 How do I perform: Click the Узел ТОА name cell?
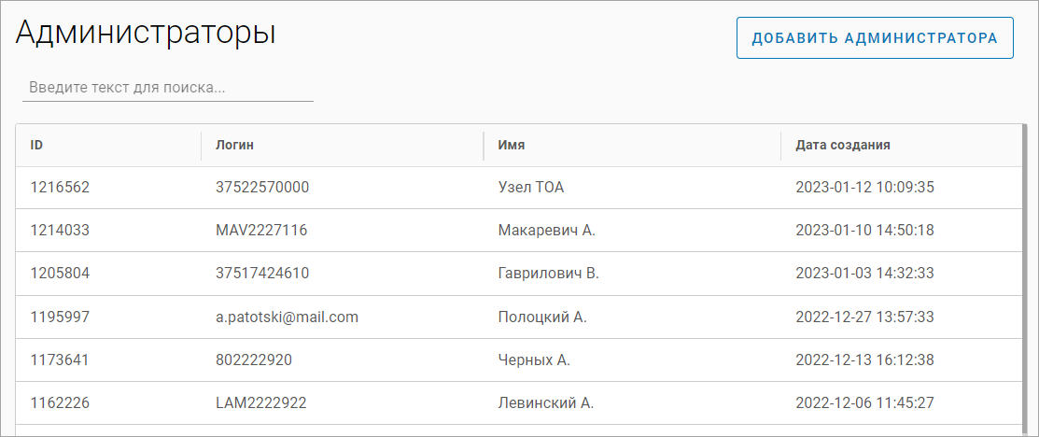[530, 188]
